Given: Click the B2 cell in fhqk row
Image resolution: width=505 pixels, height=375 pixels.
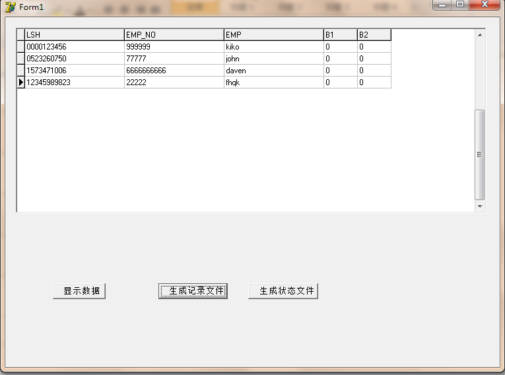Looking at the screenshot, I should (x=374, y=83).
